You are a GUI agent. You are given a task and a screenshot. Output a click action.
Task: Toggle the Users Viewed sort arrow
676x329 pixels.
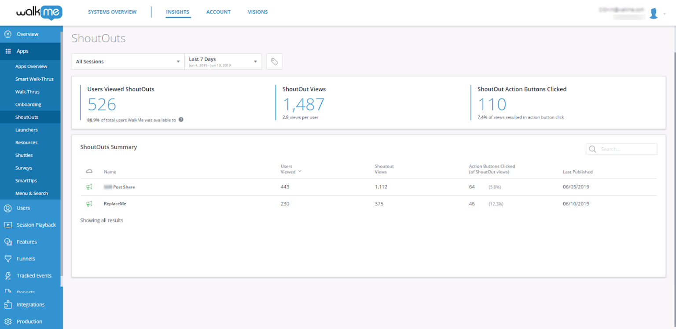coord(299,172)
